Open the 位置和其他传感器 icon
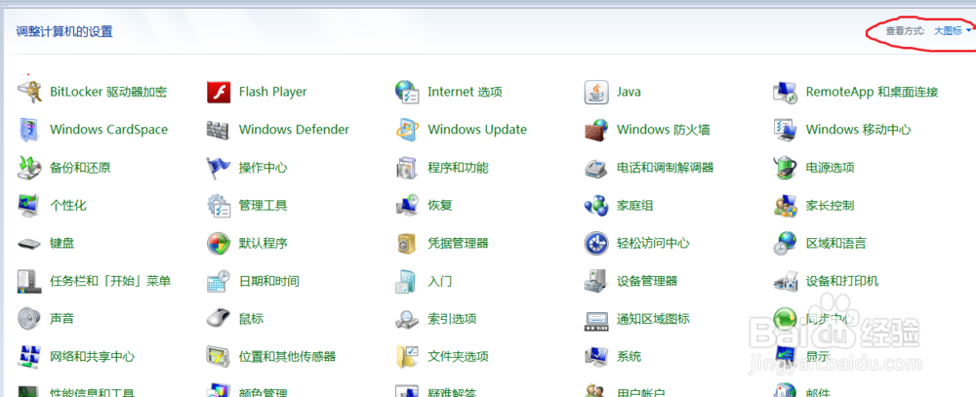The height and width of the screenshot is (397, 976). coord(219,357)
